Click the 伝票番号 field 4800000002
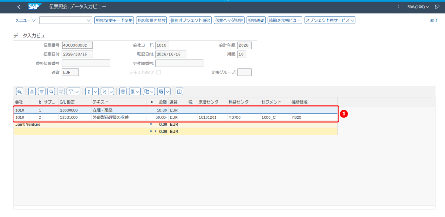The height and width of the screenshot is (217, 445). (77, 45)
